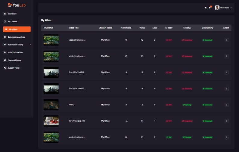Click the Channel Name column header
239x152 pixels.
tap(105, 28)
